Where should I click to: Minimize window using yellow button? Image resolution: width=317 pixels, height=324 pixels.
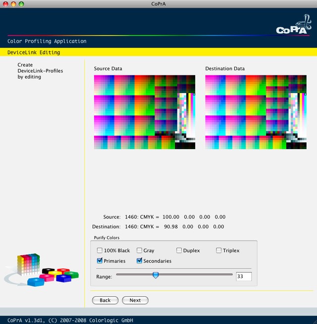point(13,4)
